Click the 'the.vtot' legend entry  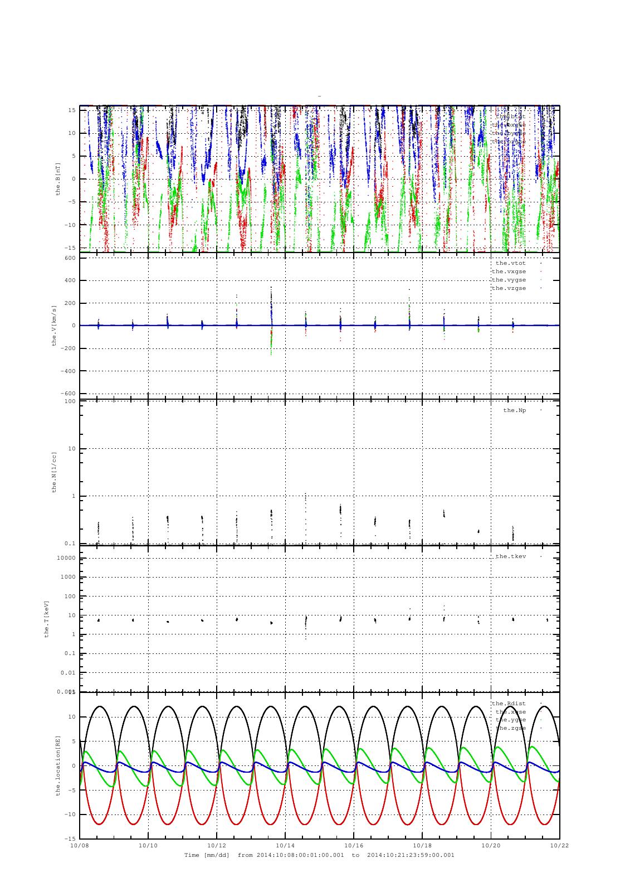510,263
